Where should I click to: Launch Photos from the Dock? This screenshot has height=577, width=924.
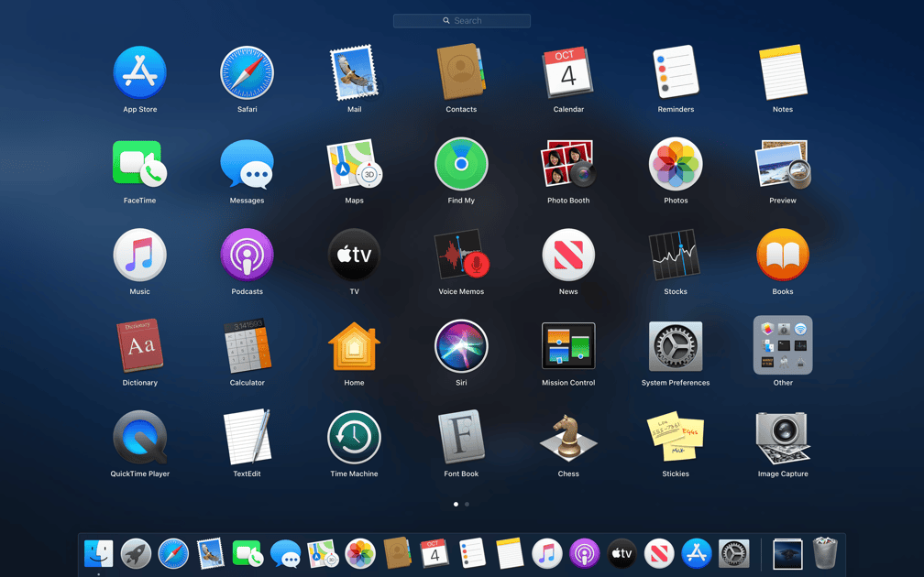click(360, 554)
